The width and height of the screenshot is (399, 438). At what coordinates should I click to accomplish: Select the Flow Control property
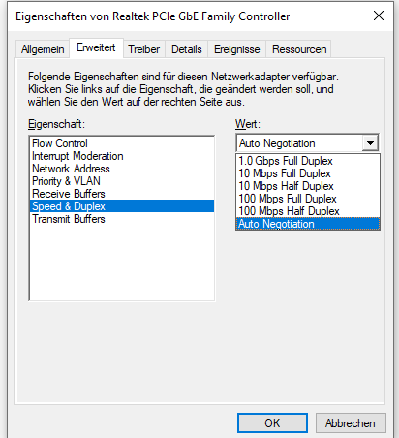122,143
